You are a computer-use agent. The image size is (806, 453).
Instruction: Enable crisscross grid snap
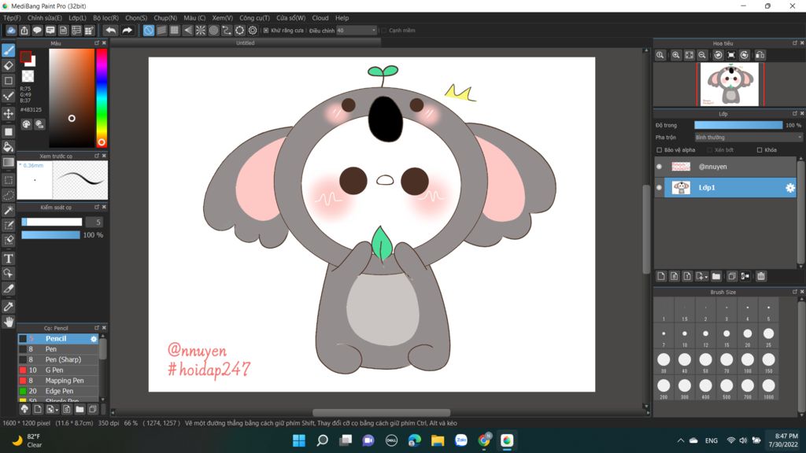click(175, 31)
